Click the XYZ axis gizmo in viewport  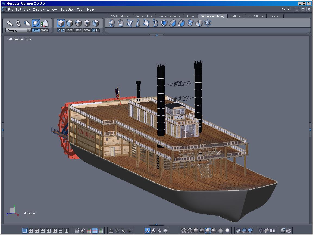click(12, 211)
